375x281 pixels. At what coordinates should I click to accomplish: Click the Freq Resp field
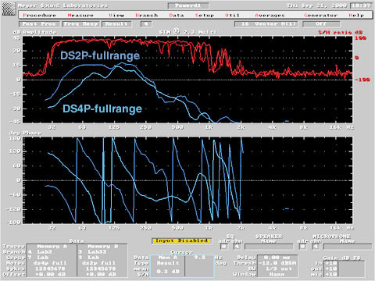[x=81, y=24]
